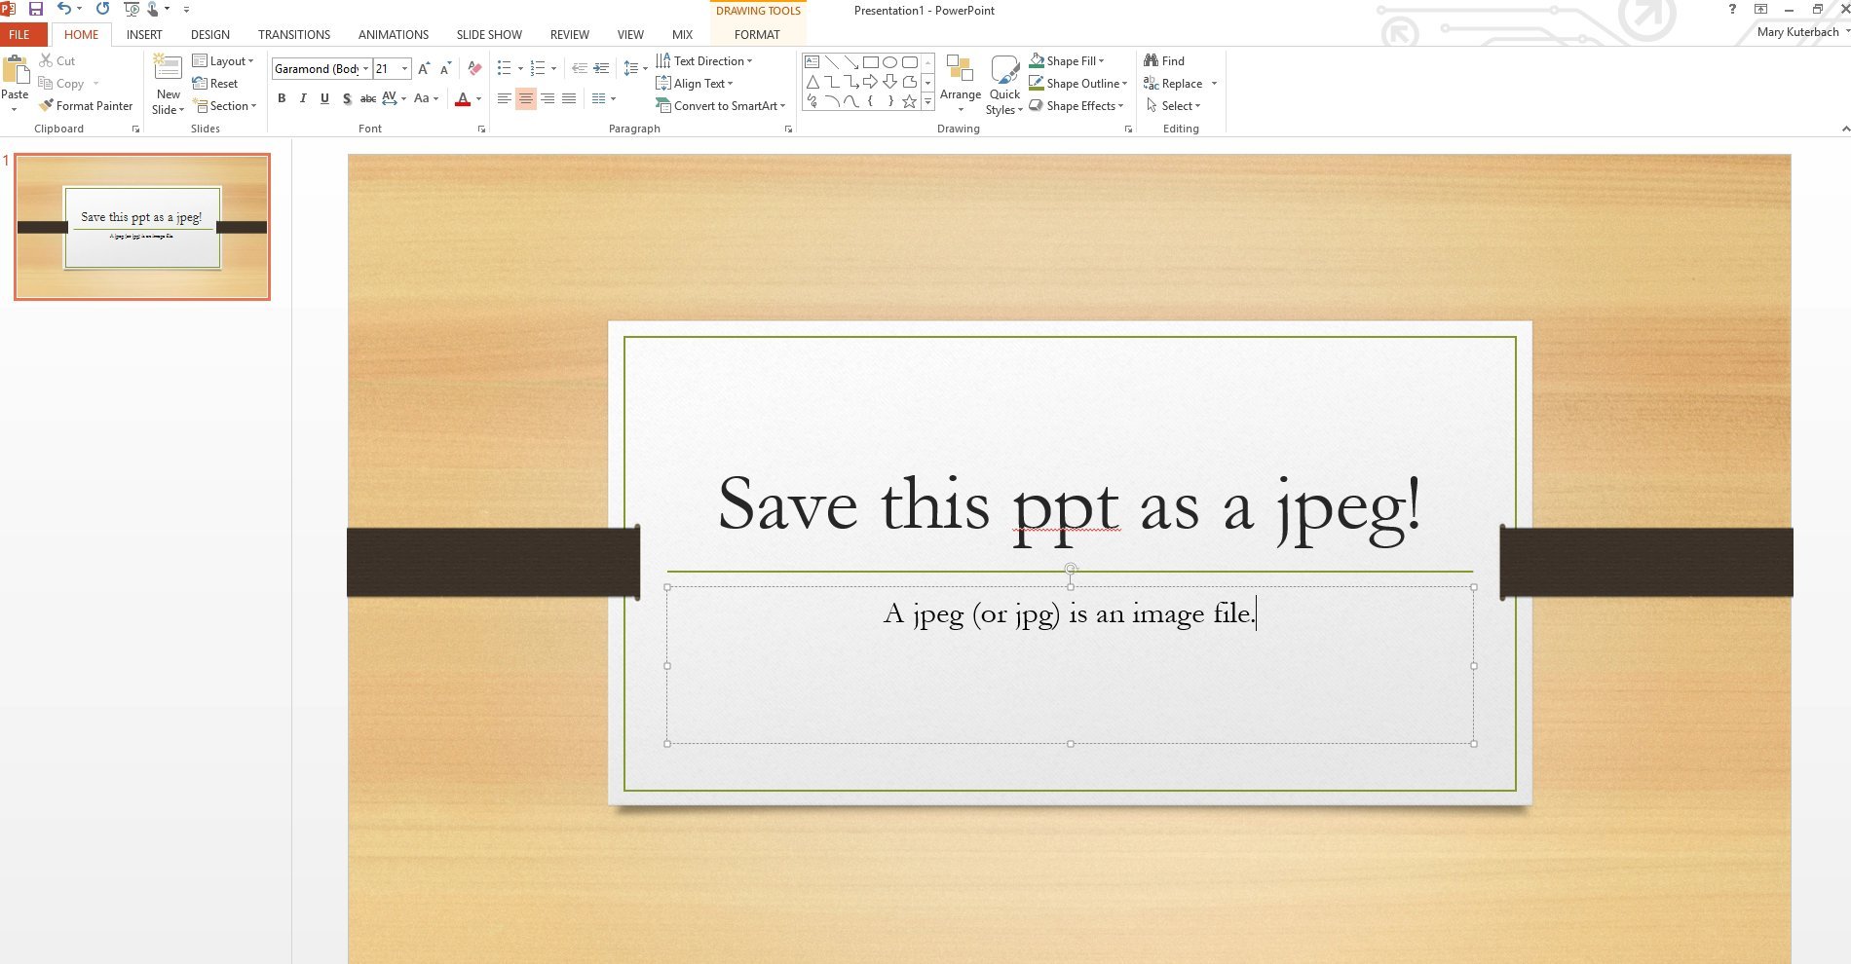The width and height of the screenshot is (1851, 964).
Task: Open the FILE backstage menu
Action: pyautogui.click(x=19, y=34)
